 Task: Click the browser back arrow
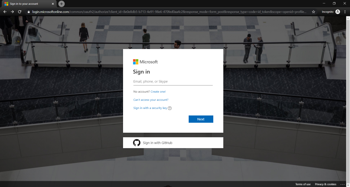click(x=5, y=12)
